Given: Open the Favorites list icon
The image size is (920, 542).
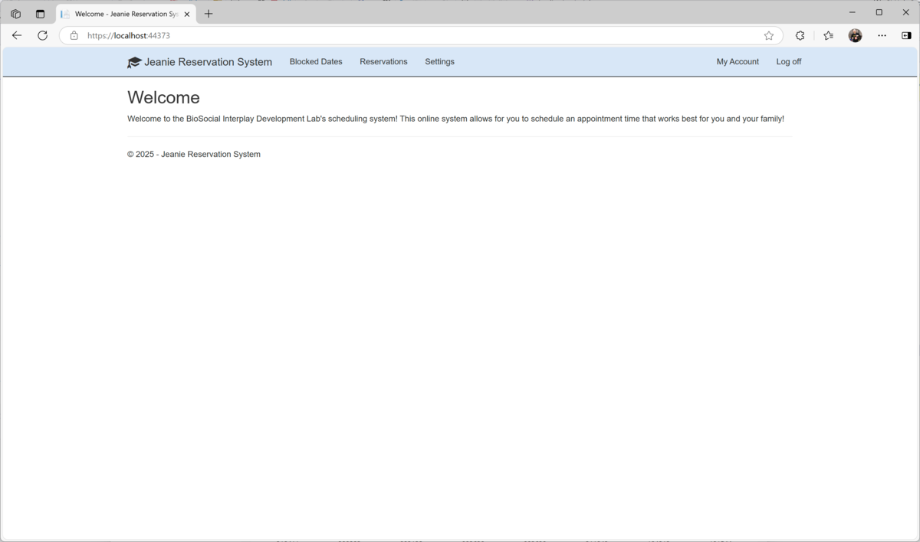Looking at the screenshot, I should (829, 35).
